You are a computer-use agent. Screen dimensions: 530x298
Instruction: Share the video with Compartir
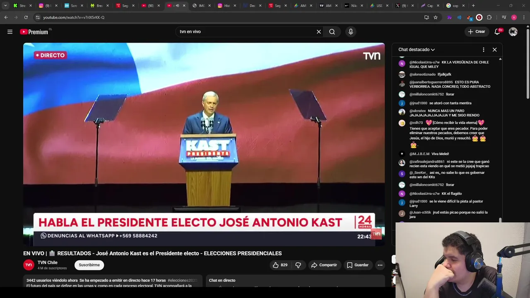point(324,265)
